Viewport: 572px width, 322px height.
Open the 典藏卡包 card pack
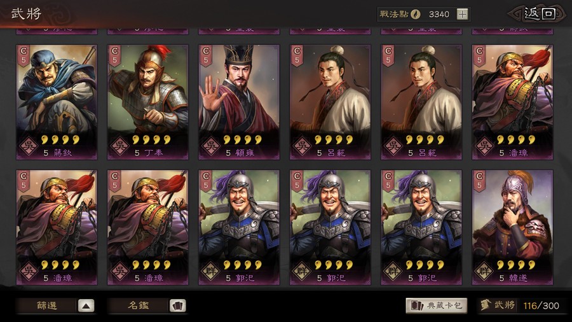coord(437,305)
